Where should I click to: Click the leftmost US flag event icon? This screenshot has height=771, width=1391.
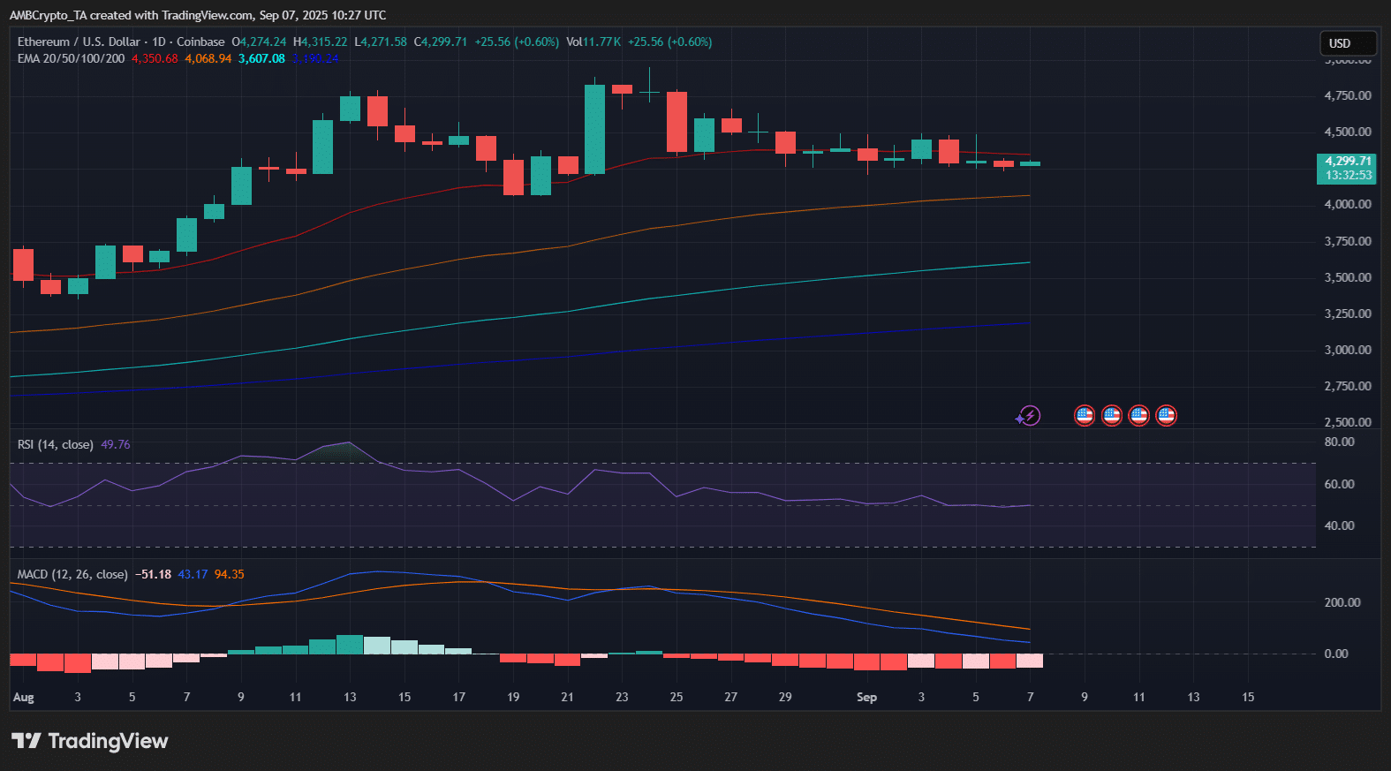coord(1084,415)
